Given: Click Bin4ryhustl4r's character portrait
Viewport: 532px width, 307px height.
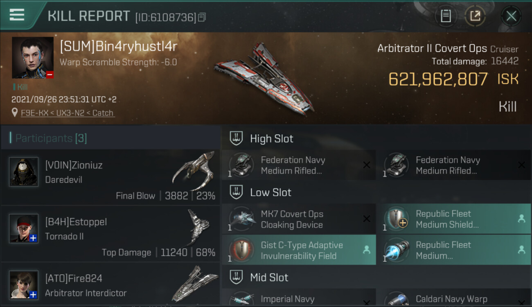Looking at the screenshot, I should [x=33, y=58].
